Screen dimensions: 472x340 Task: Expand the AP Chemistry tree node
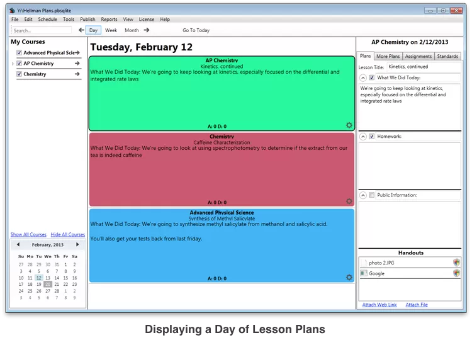[x=13, y=64]
